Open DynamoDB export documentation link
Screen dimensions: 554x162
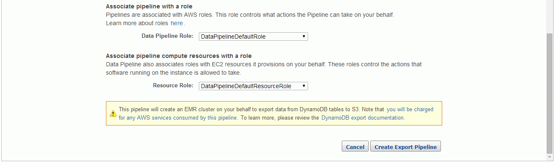[x=362, y=118]
